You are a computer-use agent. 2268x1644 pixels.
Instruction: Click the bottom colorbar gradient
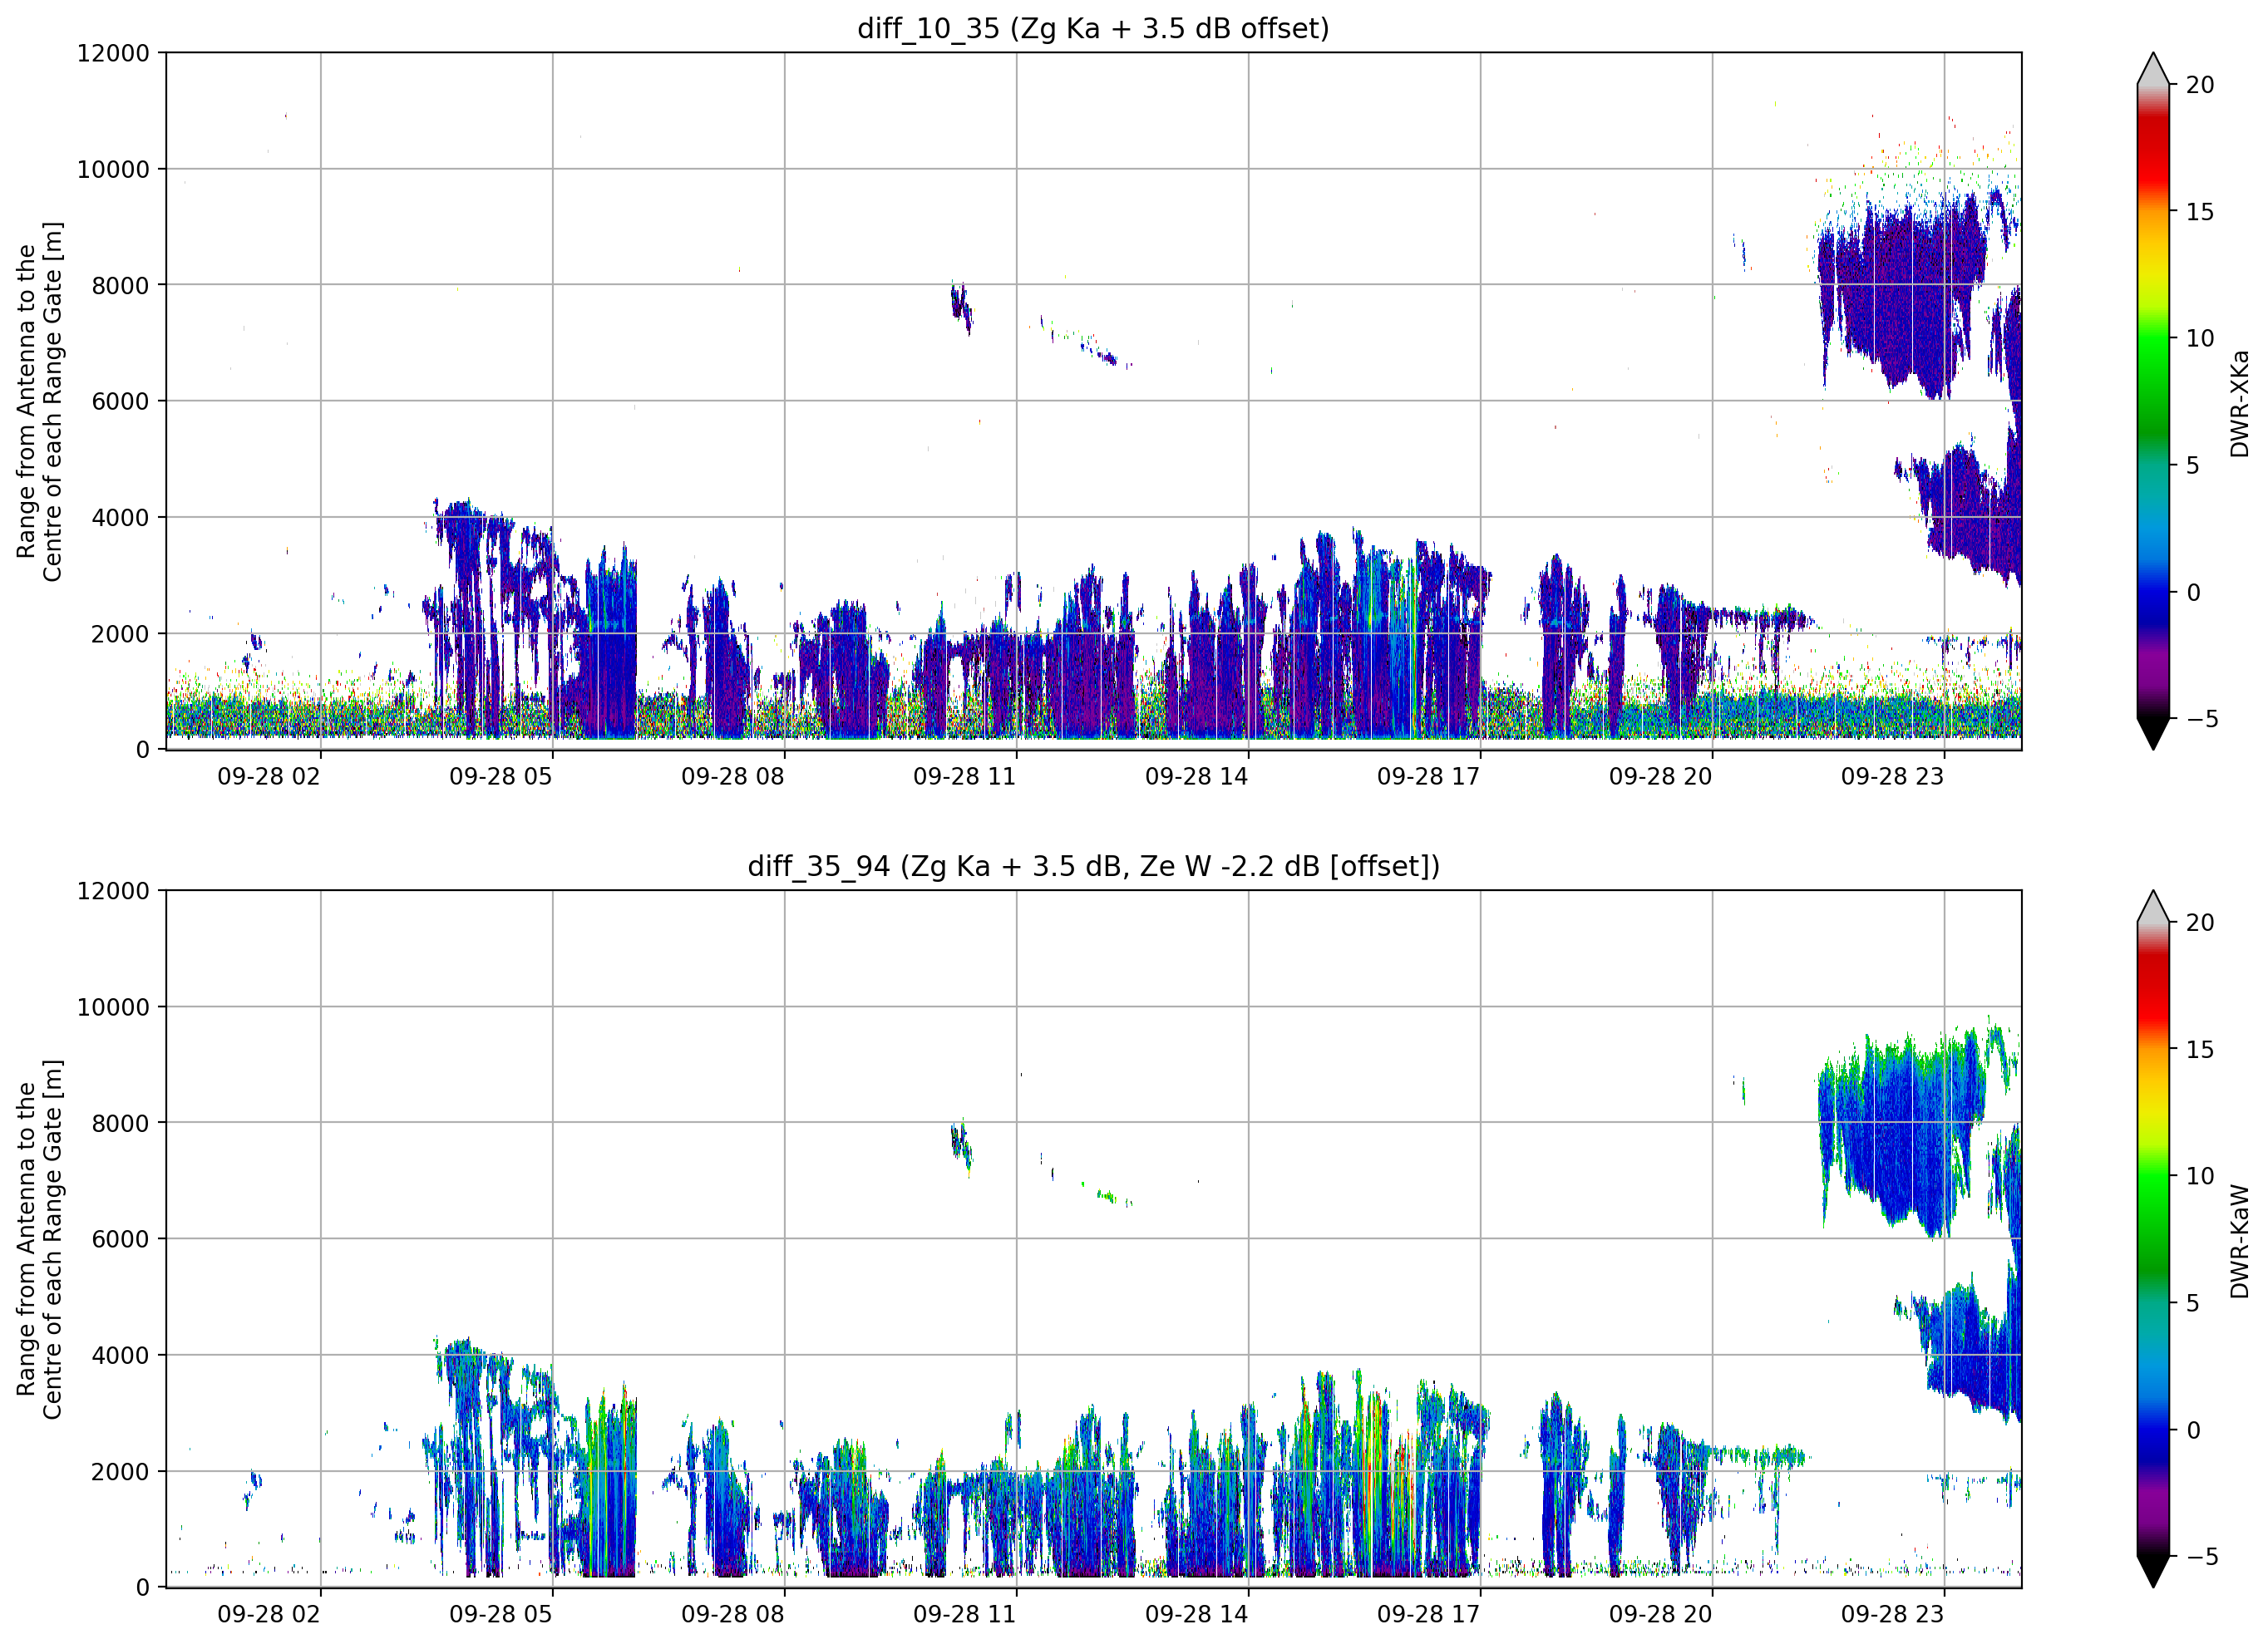[x=2153, y=1239]
